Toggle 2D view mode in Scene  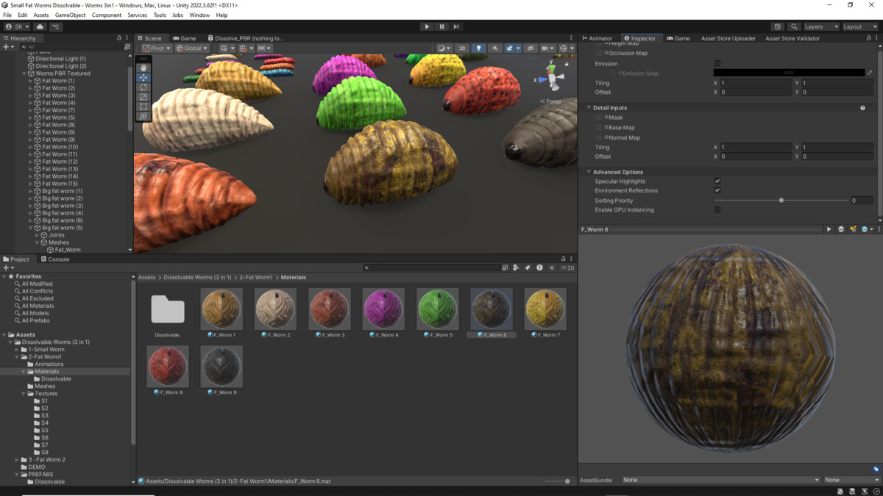(461, 48)
